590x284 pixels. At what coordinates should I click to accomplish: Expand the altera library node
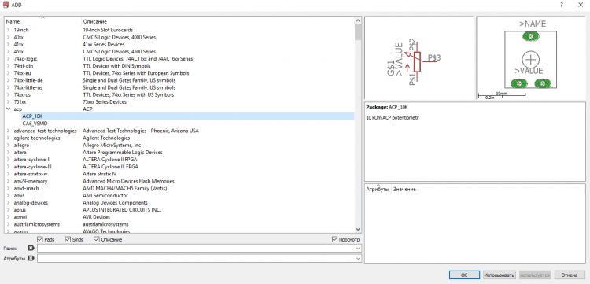point(8,153)
